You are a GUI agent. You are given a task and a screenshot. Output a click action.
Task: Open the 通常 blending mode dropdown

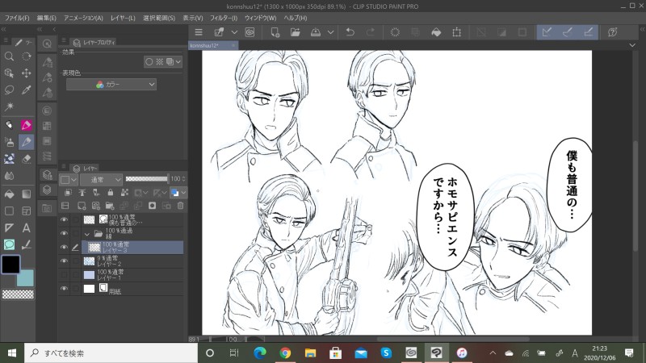pos(102,179)
